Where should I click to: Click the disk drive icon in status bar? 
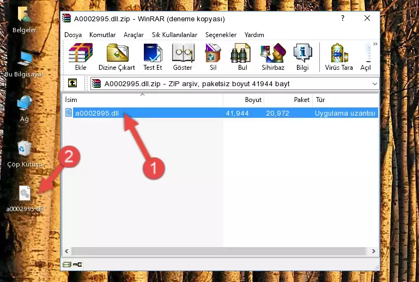click(67, 265)
